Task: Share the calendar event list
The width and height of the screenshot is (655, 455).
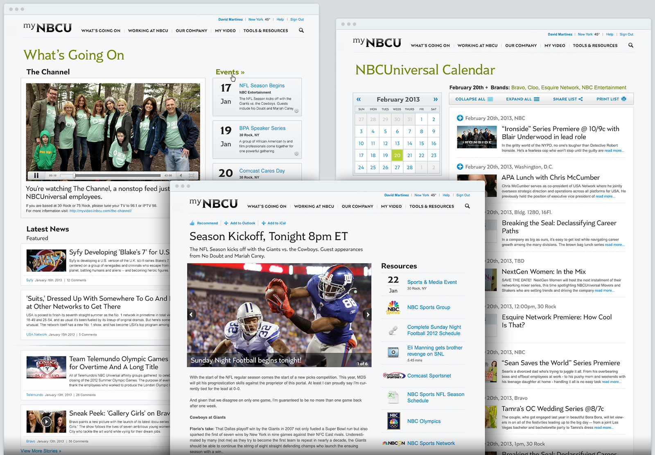Action: (567, 99)
